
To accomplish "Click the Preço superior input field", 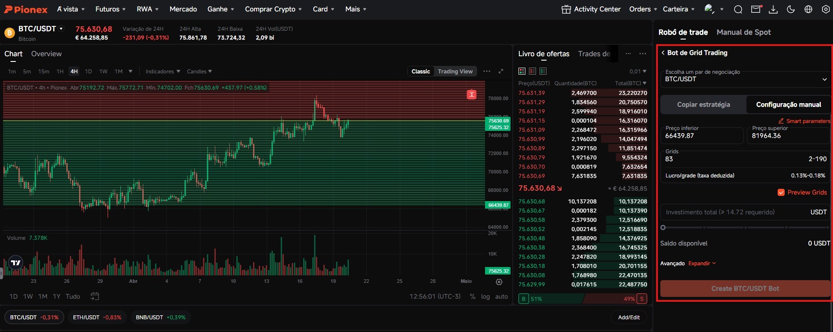I will [x=789, y=136].
